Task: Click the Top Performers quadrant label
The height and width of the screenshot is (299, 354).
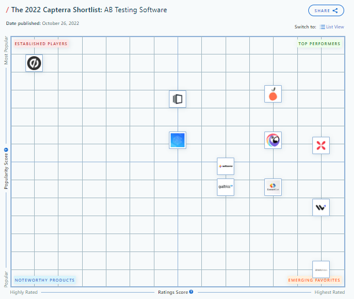Action: [319, 43]
